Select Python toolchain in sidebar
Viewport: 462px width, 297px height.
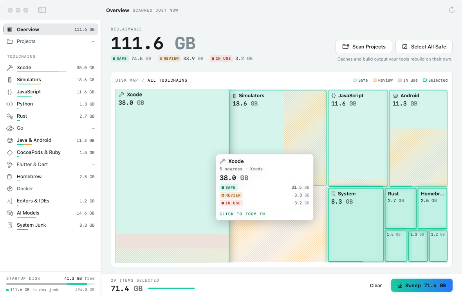click(x=51, y=104)
